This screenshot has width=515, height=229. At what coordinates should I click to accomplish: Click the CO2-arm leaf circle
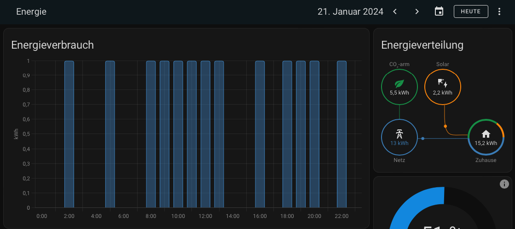[x=399, y=87]
